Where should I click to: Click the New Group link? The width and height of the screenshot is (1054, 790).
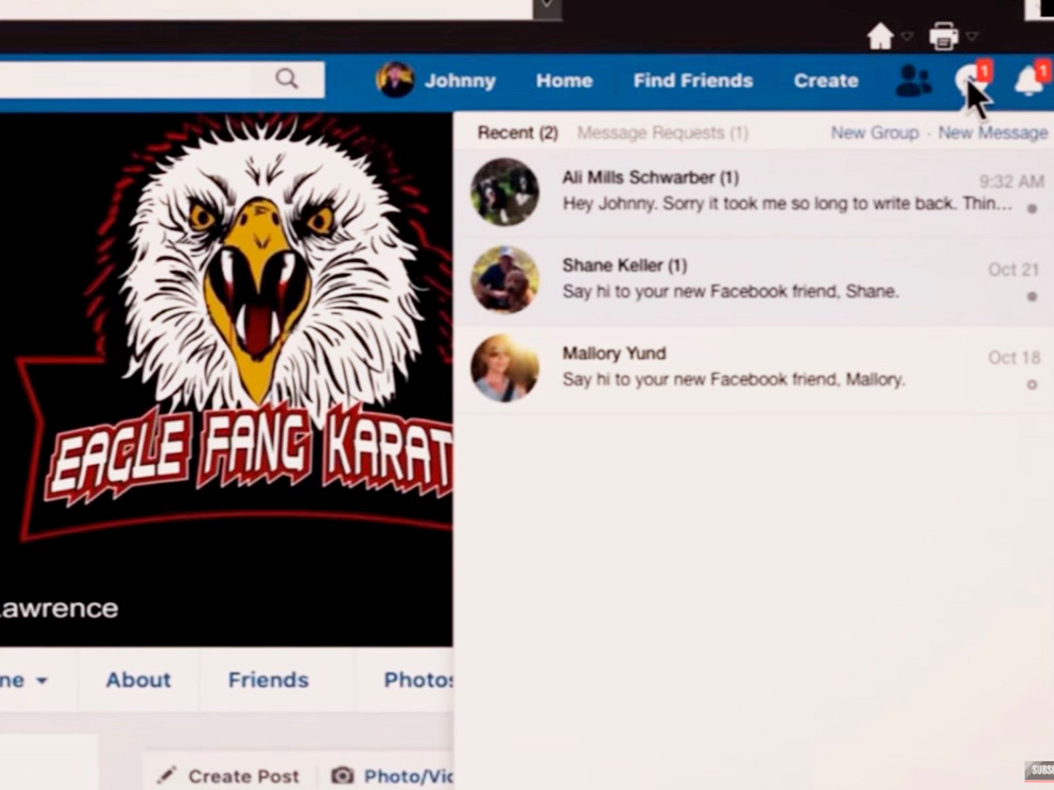point(874,133)
